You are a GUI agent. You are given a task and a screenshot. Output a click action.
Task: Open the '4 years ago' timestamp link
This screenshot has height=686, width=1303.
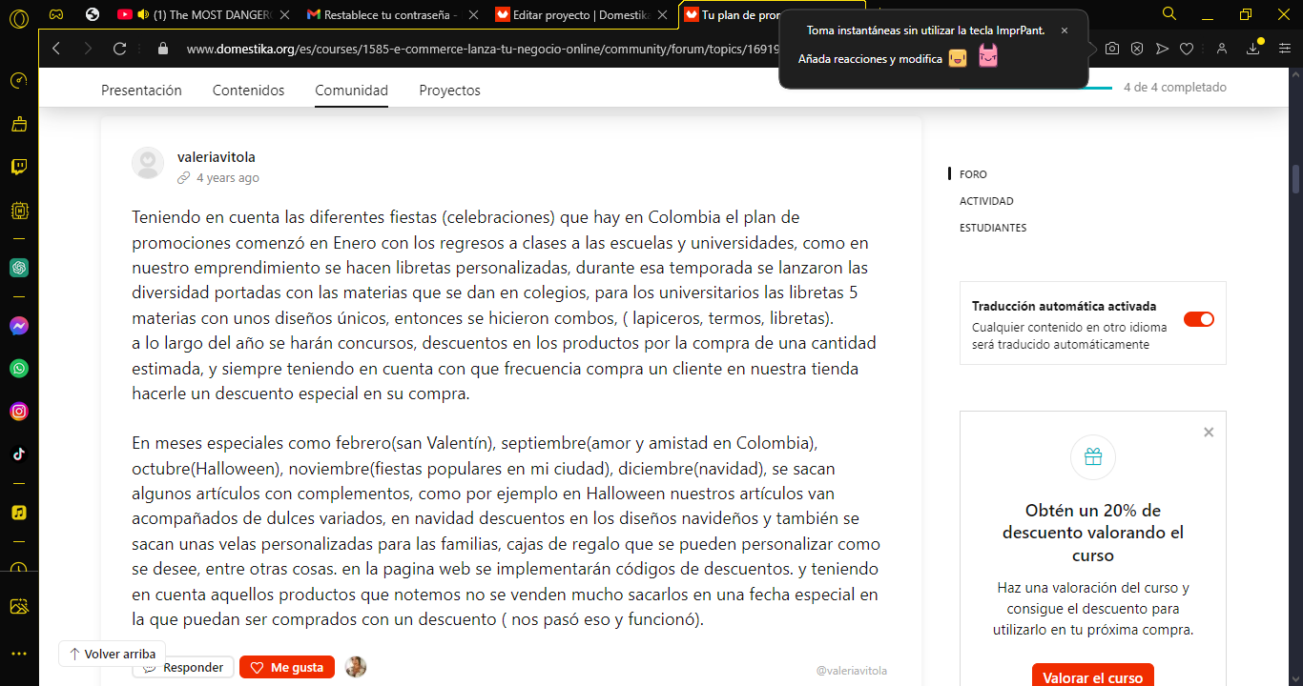click(228, 178)
